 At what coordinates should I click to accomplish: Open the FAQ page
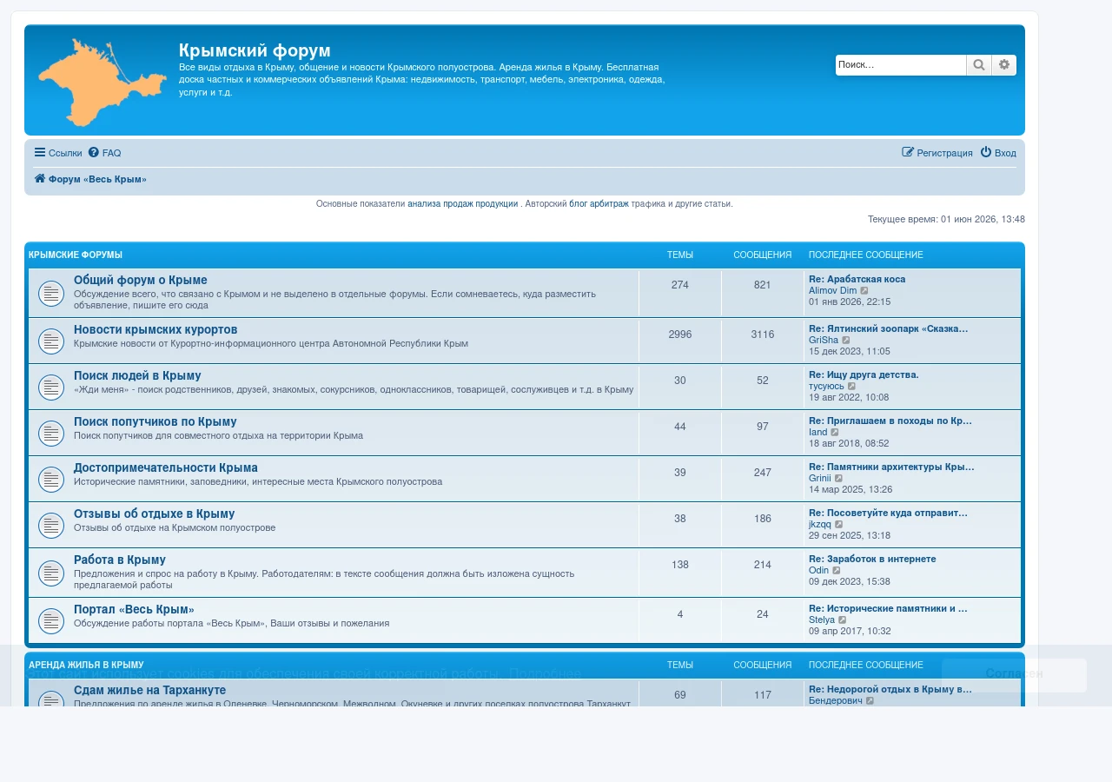(x=105, y=153)
